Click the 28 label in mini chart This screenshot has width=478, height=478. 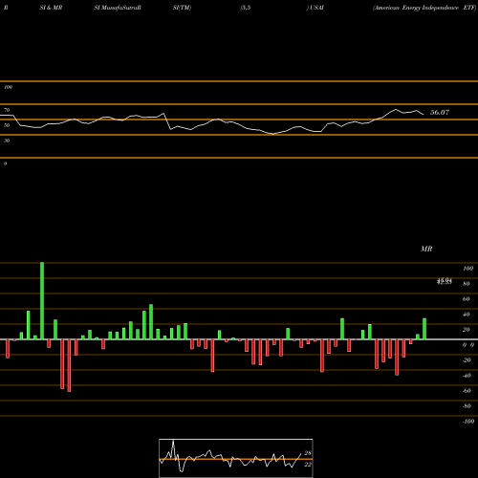click(308, 453)
